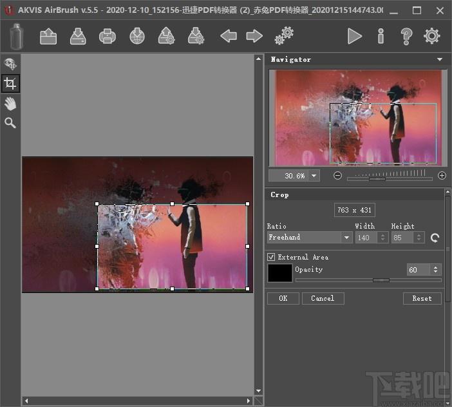Click the Crop panel header

355,195
